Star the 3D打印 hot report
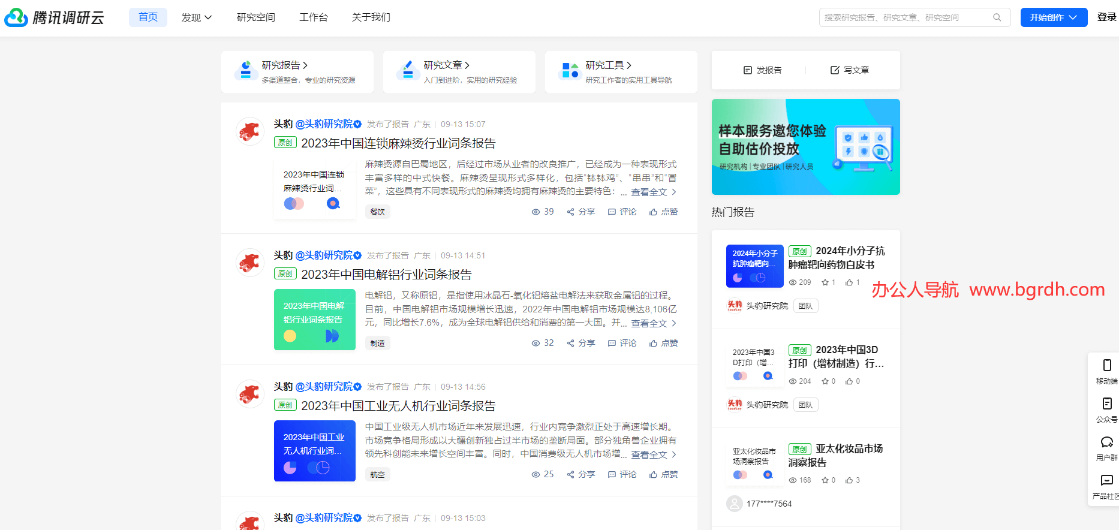 click(825, 381)
